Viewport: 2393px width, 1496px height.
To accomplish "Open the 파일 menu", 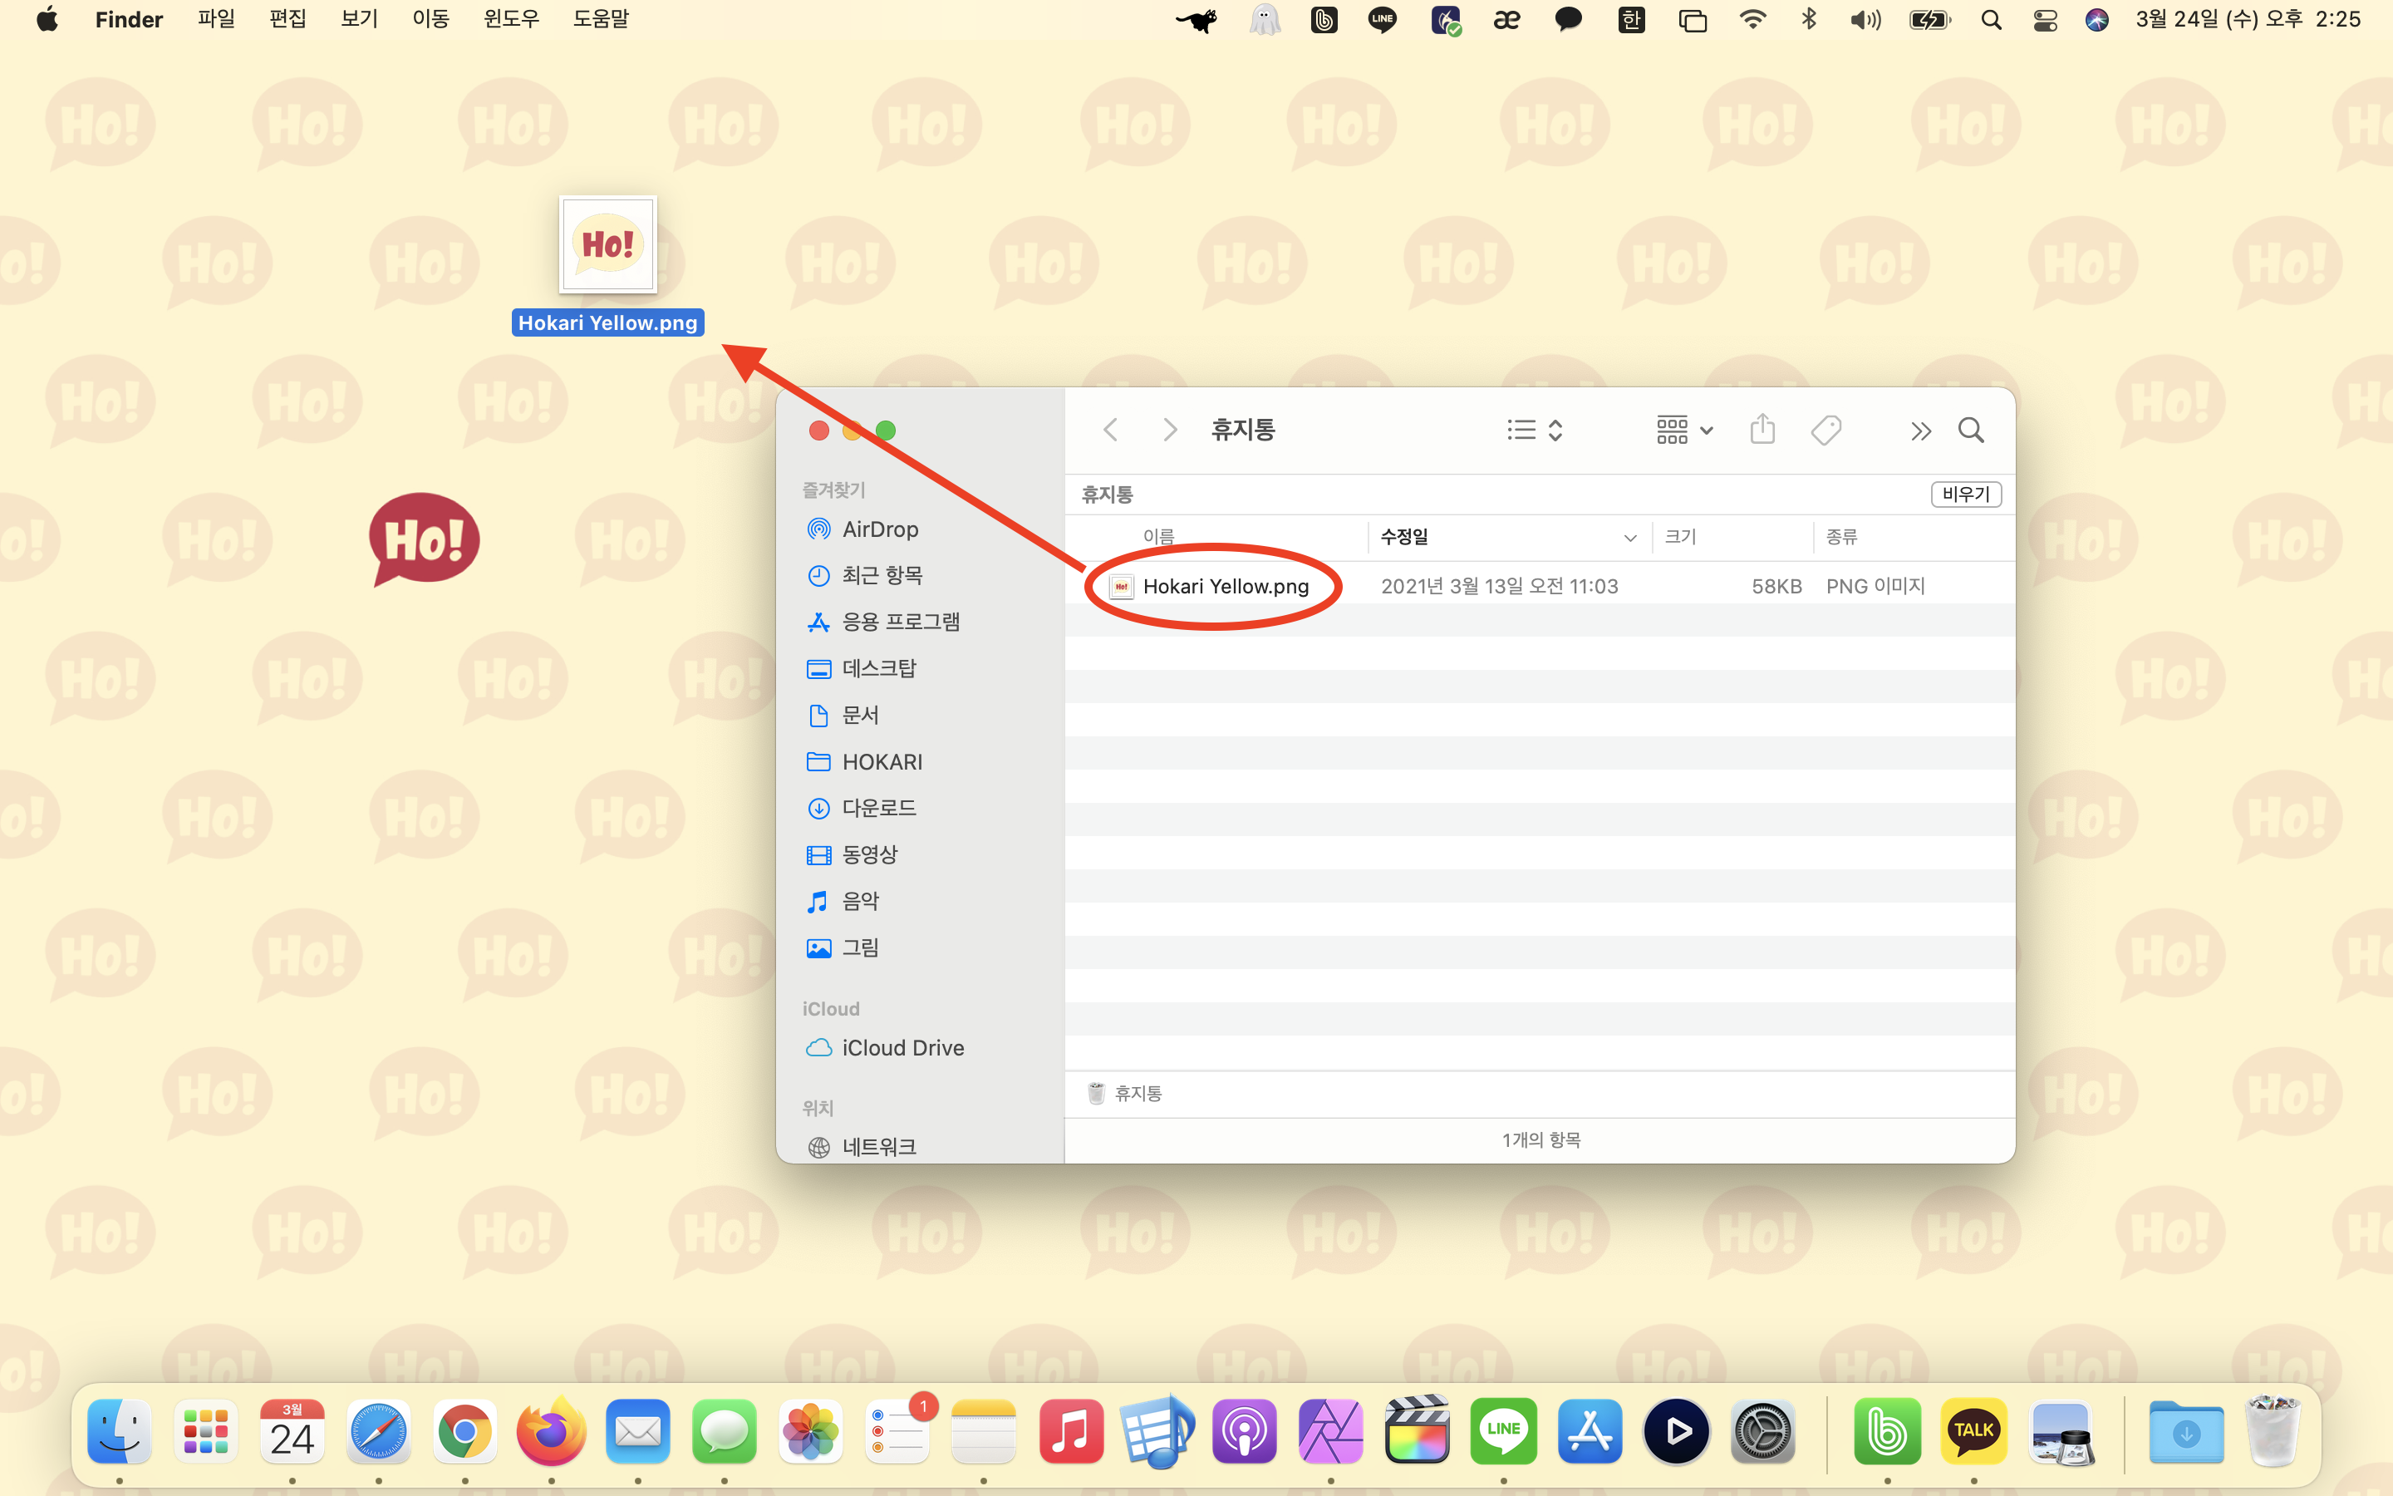I will pyautogui.click(x=215, y=20).
